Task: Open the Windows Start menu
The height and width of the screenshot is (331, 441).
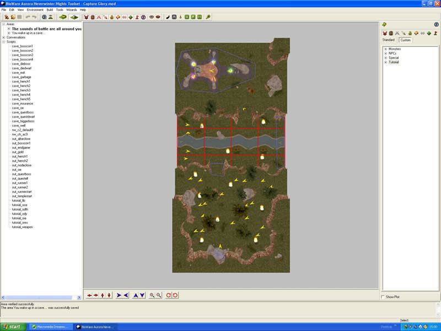Action: coord(13,327)
